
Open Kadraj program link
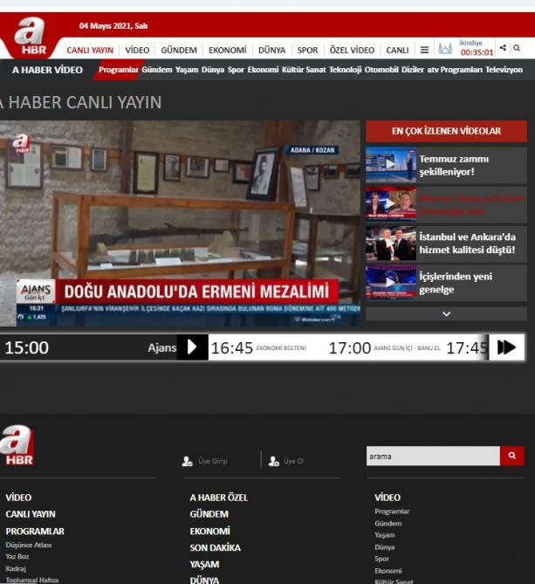tap(16, 568)
